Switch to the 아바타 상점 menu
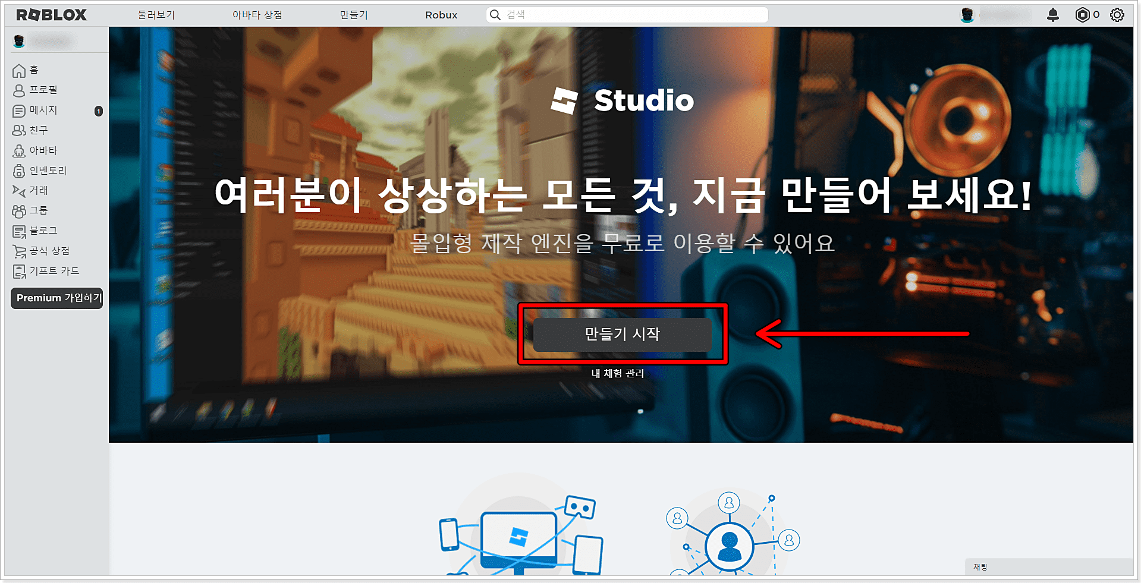This screenshot has width=1141, height=583. coord(258,14)
